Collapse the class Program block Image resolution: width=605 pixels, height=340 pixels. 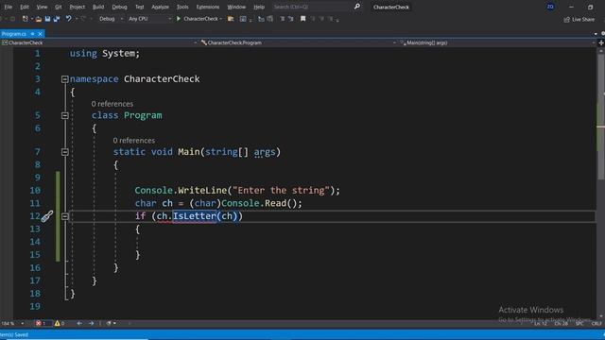65,115
